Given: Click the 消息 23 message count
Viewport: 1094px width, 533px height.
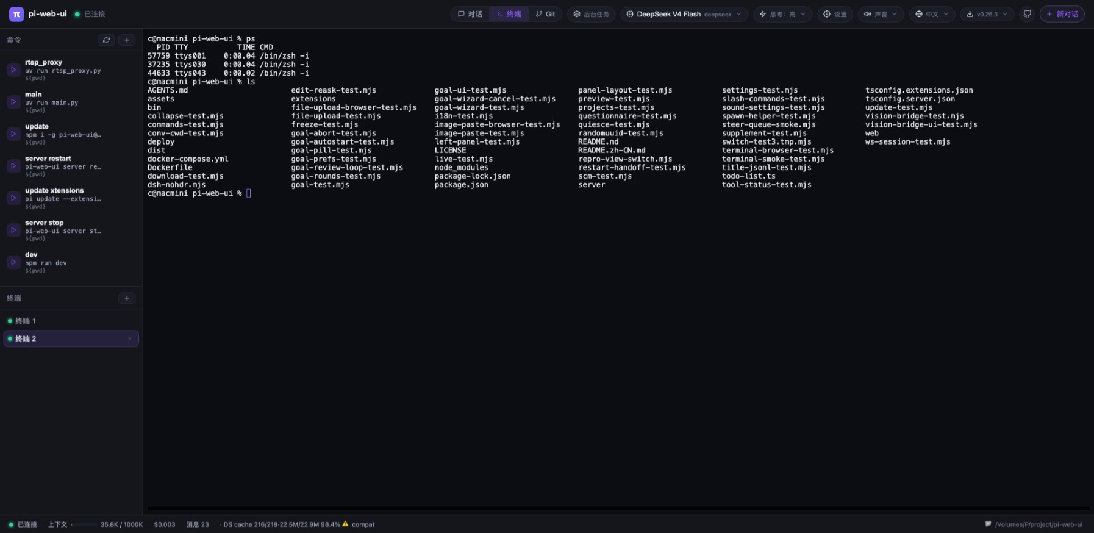Looking at the screenshot, I should [x=198, y=524].
